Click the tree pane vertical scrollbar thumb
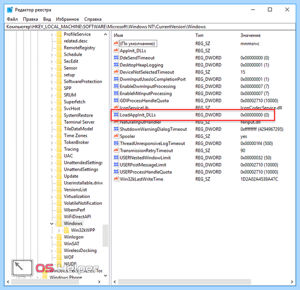This screenshot has width=300, height=290. tap(105, 235)
